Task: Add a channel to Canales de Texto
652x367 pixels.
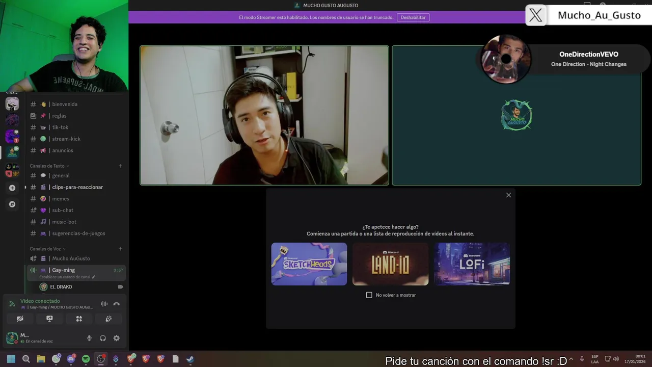Action: tap(121, 166)
